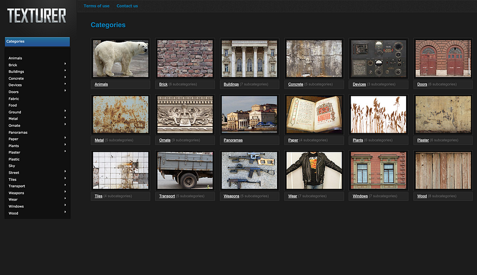
Task: Open the Plaster caption link
Action: (423, 140)
